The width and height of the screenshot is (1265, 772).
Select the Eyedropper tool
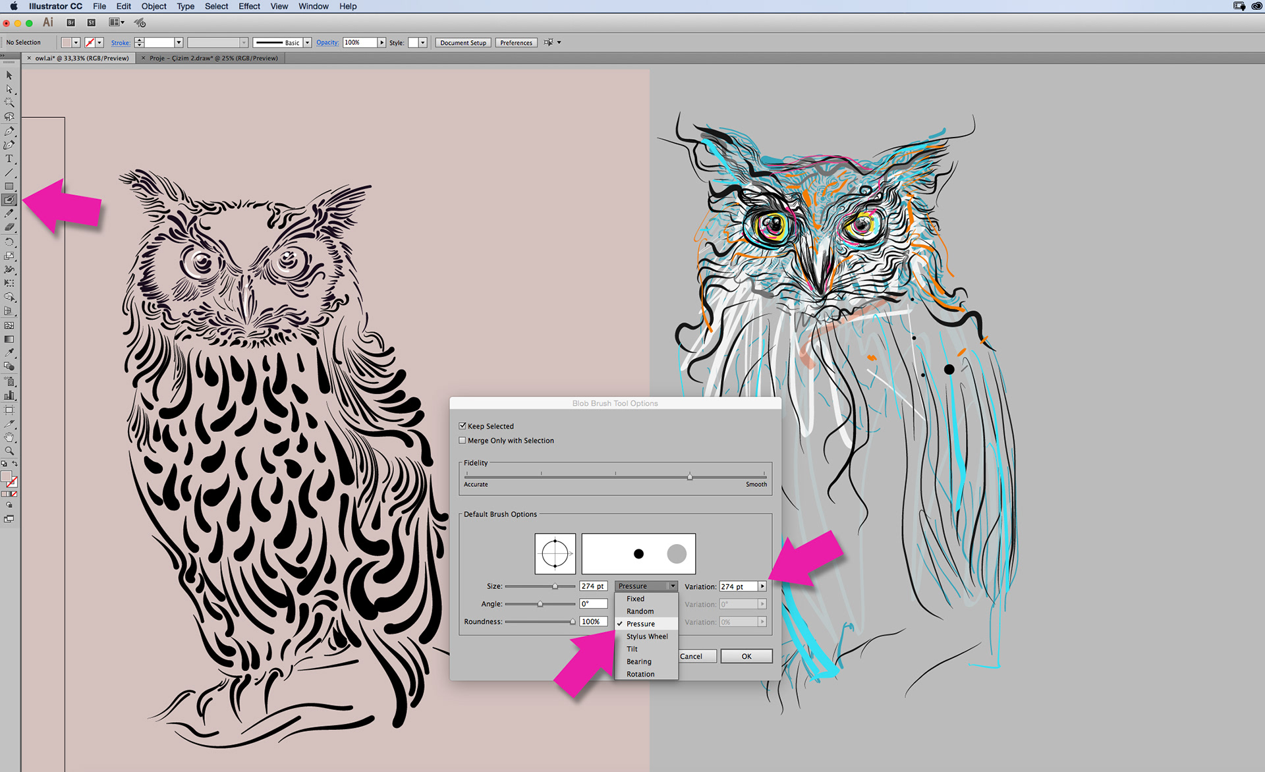[9, 353]
